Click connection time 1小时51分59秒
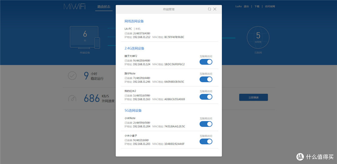The height and width of the screenshot is (164, 337). tap(142, 96)
